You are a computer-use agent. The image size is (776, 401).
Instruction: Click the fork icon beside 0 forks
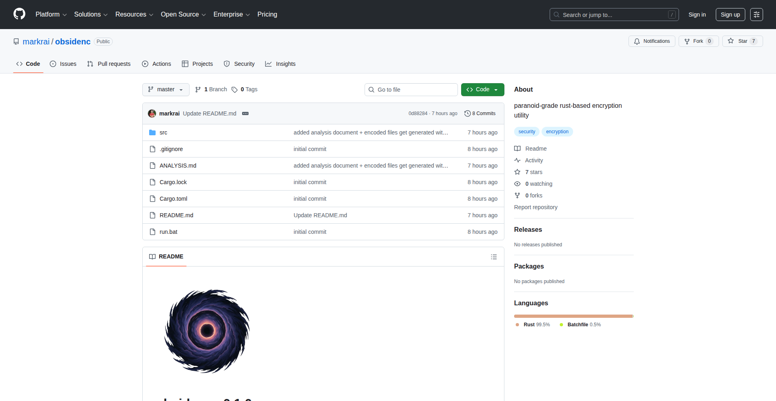(518, 195)
